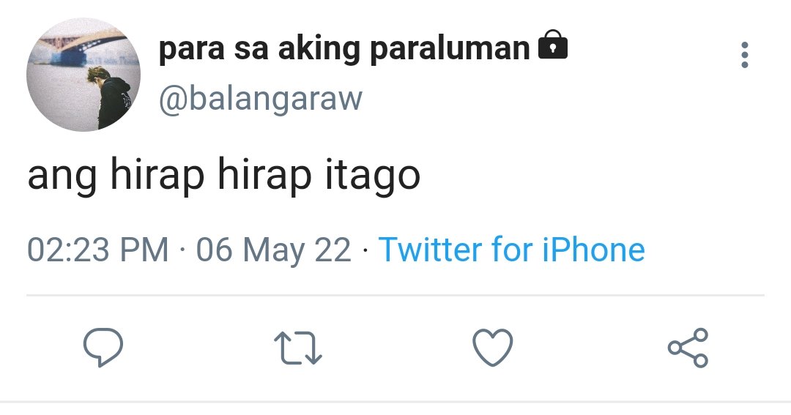Open the Twitter for iPhone source link
The image size is (791, 415).
tap(511, 249)
